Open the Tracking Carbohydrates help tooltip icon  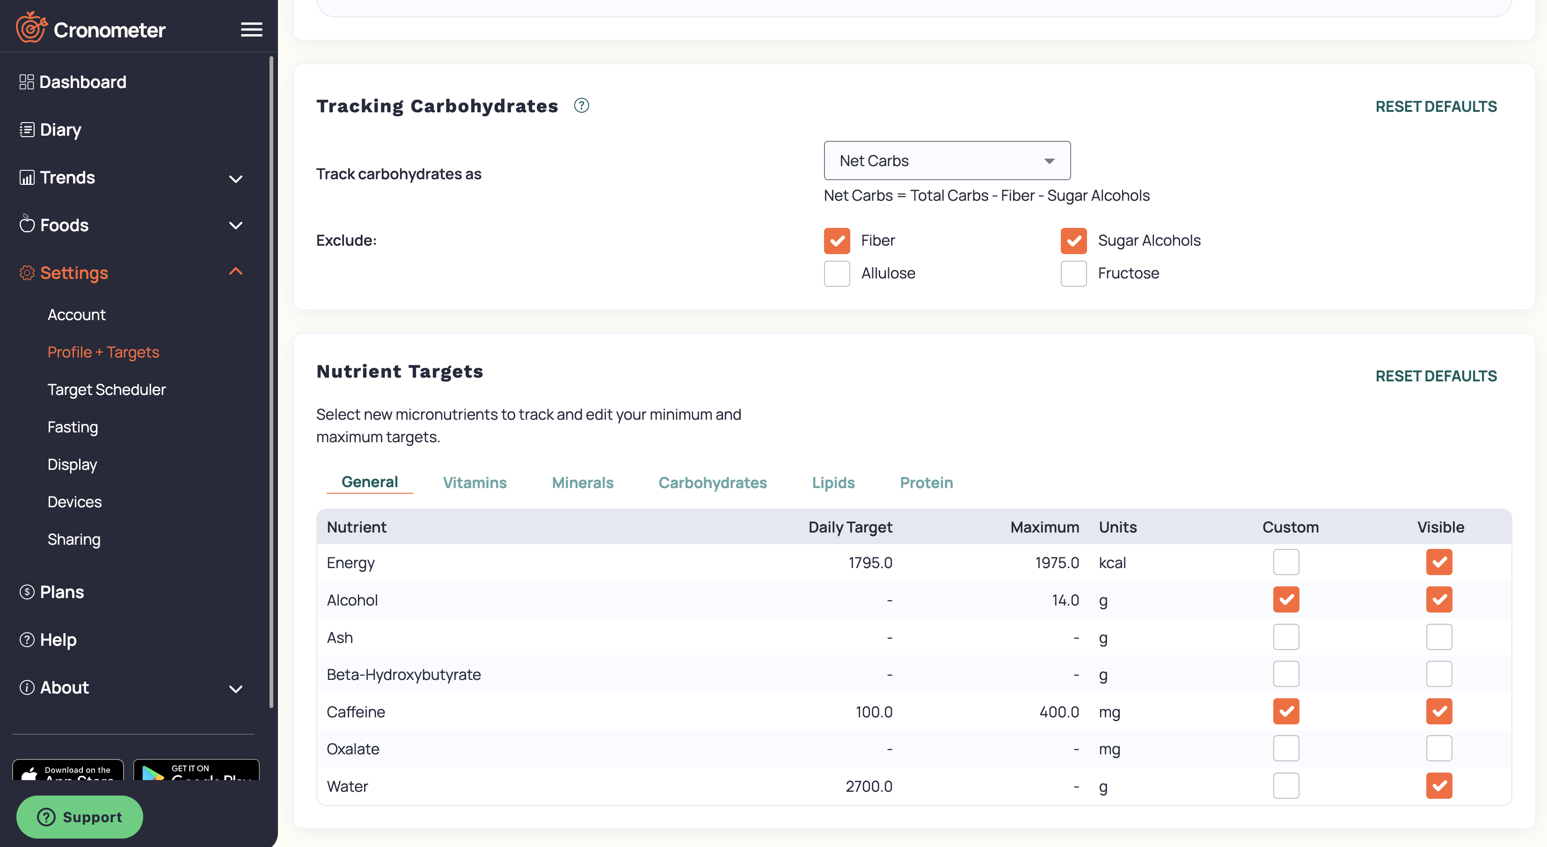[x=581, y=106]
